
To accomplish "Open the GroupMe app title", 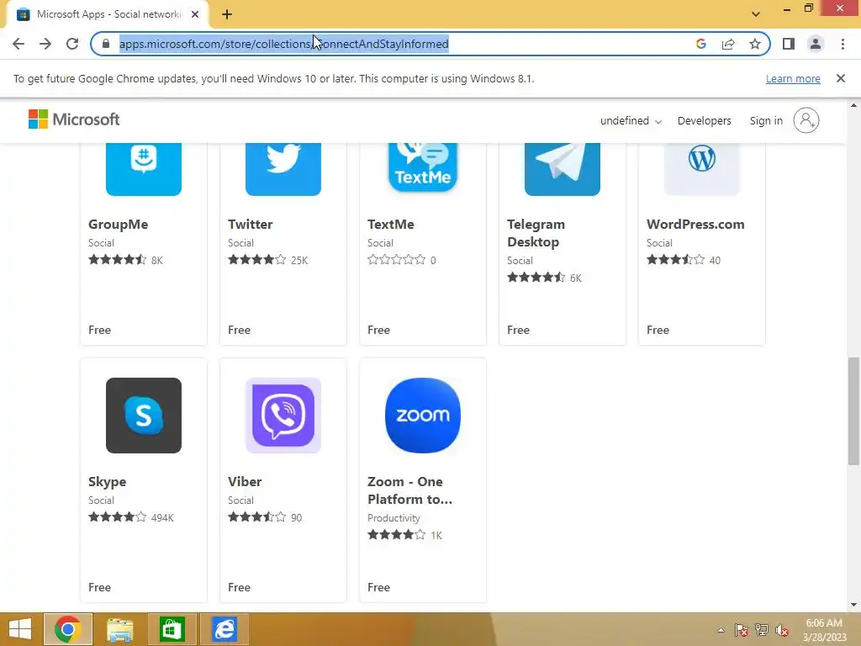I will [118, 224].
